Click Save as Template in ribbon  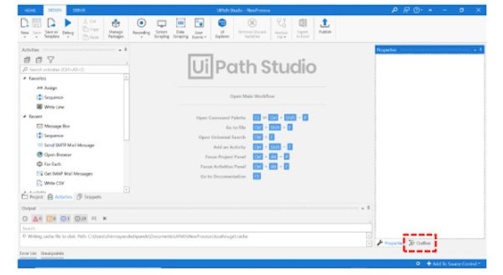[52, 28]
